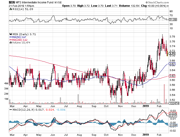The width and height of the screenshot is (180, 137).
Task: Click the 51.09 RSI value tag
Action: pyautogui.click(x=173, y=19)
